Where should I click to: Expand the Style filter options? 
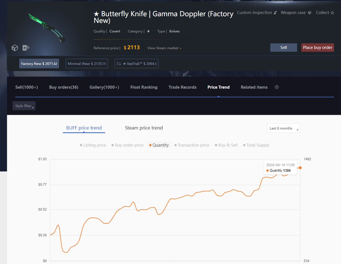tap(24, 105)
